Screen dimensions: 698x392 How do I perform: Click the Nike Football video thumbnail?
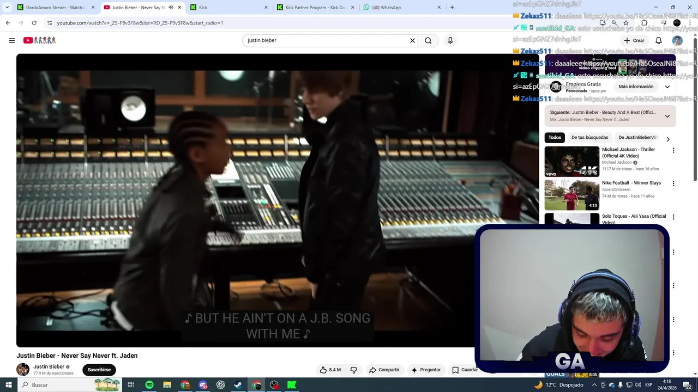(572, 195)
